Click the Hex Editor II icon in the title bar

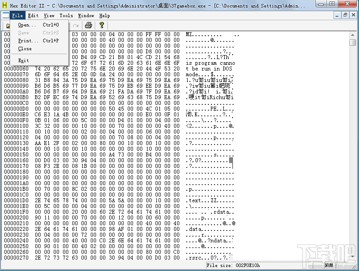point(4,4)
